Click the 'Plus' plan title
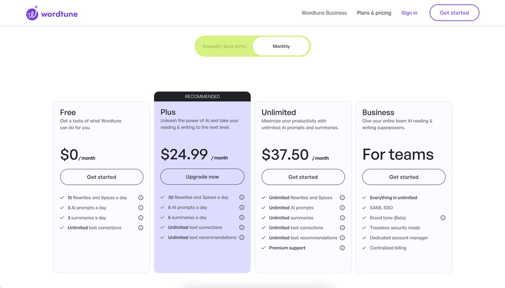Screen dimensions: 505x288 click(168, 112)
